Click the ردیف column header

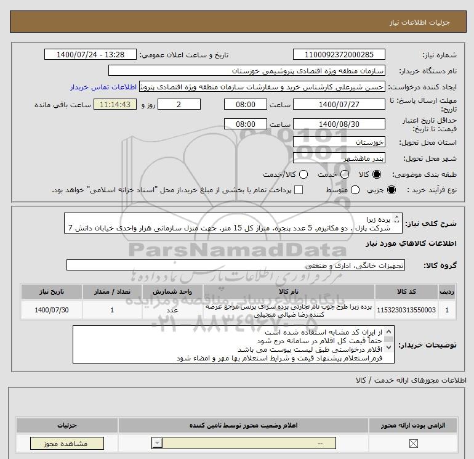pyautogui.click(x=447, y=291)
